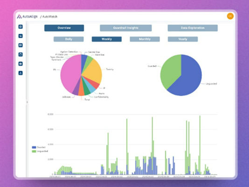Screen dimensions: 249x187
Task: Click the light blue pie slice
Action: (91, 88)
